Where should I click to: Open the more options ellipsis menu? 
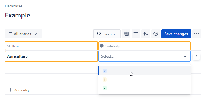tap(197, 34)
